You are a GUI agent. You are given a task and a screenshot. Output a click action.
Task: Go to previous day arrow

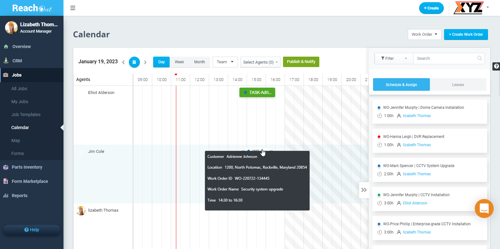[123, 62]
